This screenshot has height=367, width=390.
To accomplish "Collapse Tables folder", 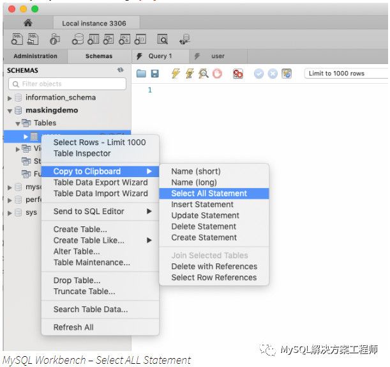I will 18,123.
